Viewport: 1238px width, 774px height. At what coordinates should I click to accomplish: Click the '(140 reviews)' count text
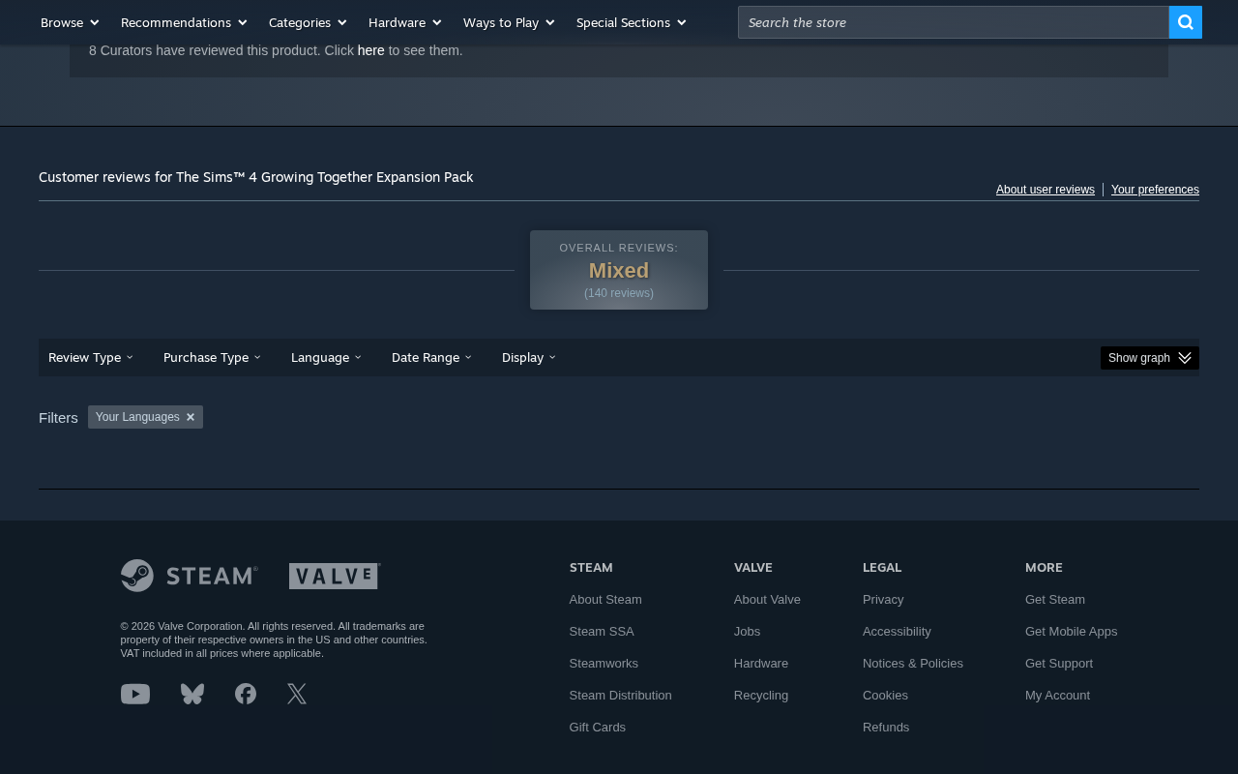619,293
